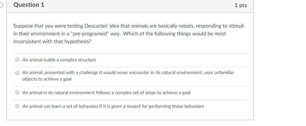Select 'An animal builds a complex structure' radio
306x126 pixels.
click(x=17, y=60)
